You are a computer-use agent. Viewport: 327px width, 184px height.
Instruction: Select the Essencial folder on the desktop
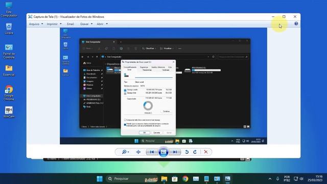[9, 71]
